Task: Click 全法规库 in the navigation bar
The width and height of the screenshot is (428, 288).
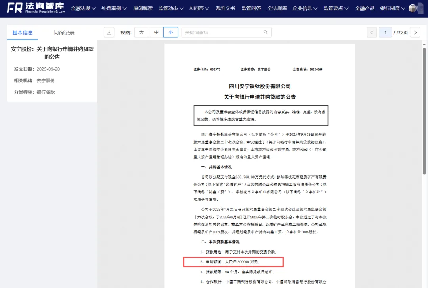Action: coord(277,8)
